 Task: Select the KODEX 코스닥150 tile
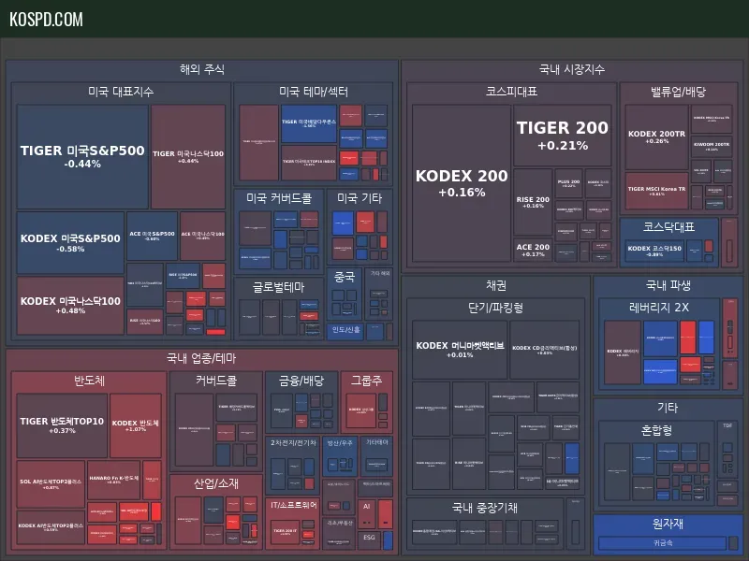click(654, 251)
